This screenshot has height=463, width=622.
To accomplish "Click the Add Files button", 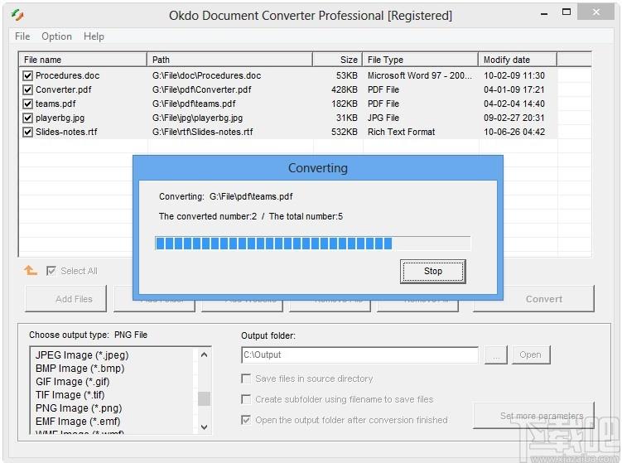I will point(66,299).
